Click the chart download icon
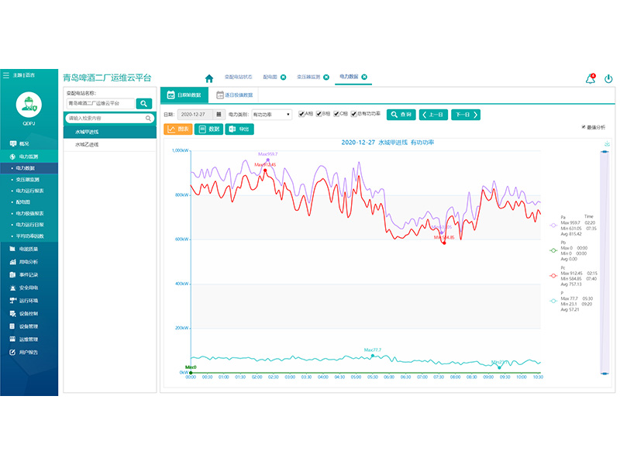Image resolution: width=620 pixels, height=465 pixels. pos(605,143)
